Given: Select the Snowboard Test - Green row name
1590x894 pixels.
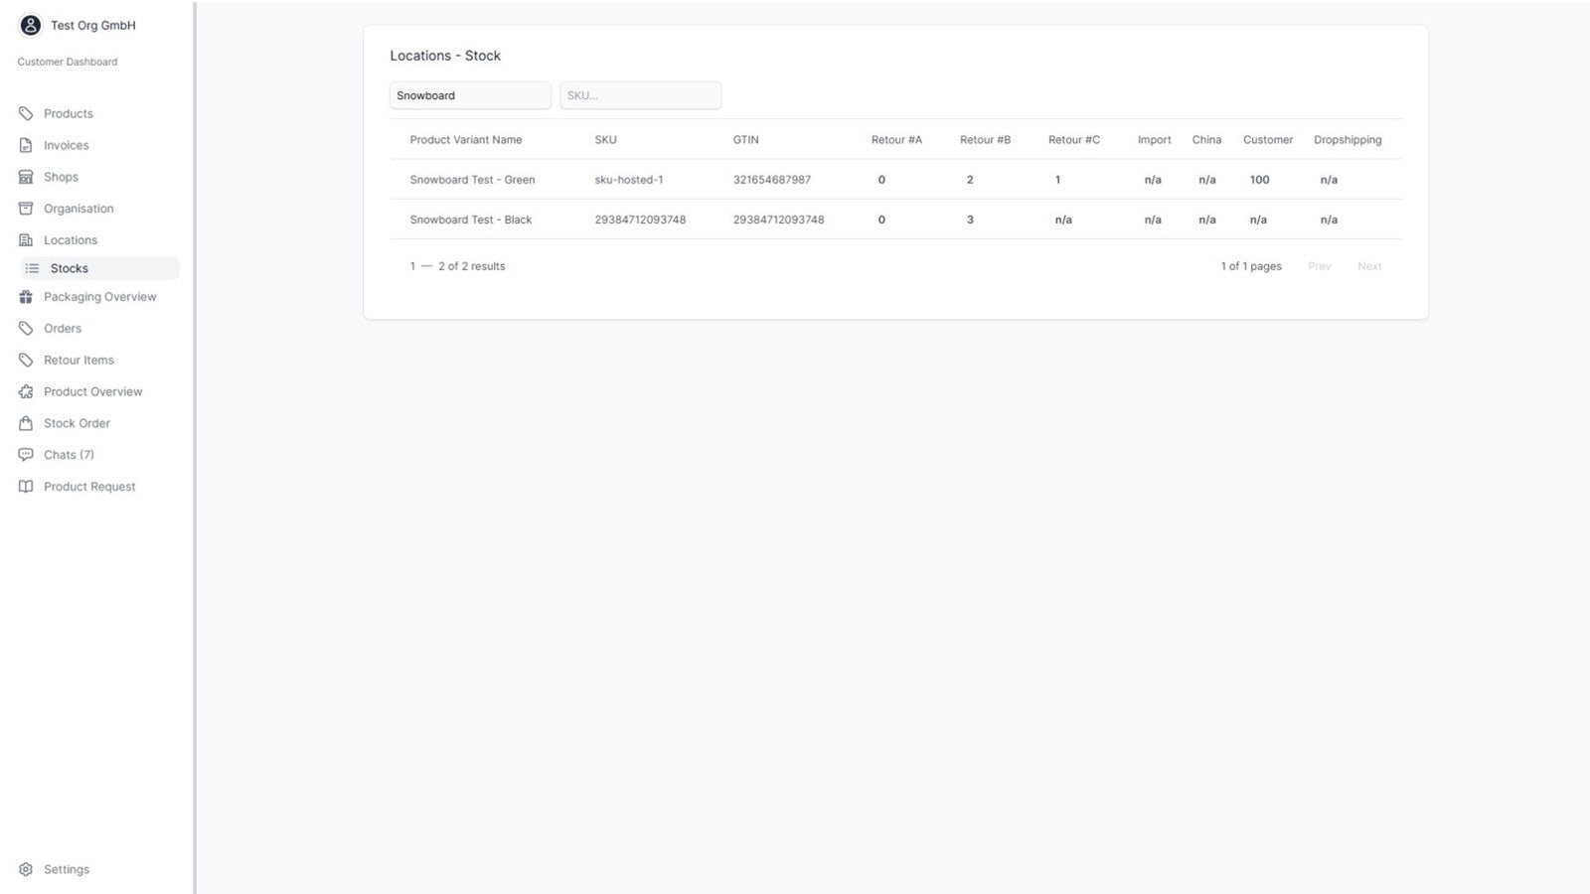Looking at the screenshot, I should pos(472,180).
